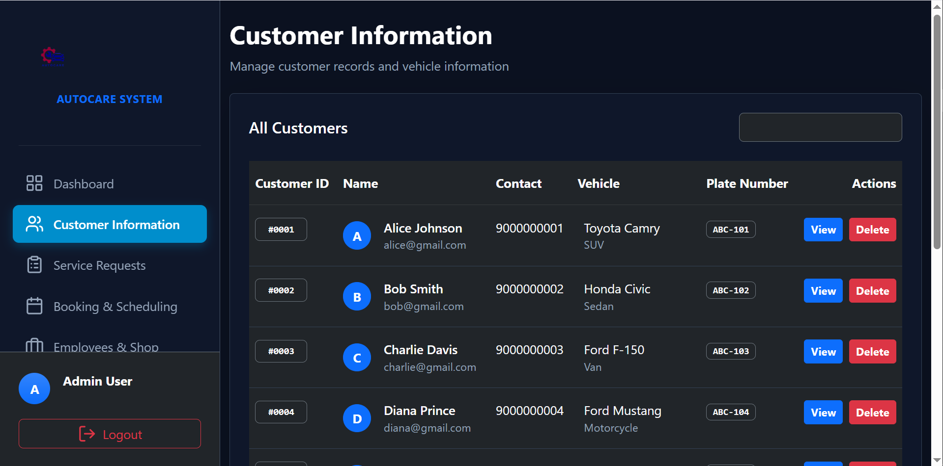Click the page vertical scrollbar

937,132
